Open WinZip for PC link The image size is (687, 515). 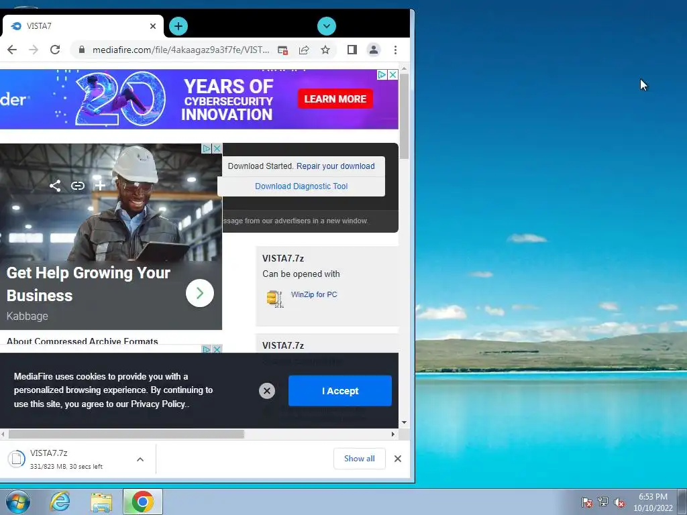[x=314, y=295]
